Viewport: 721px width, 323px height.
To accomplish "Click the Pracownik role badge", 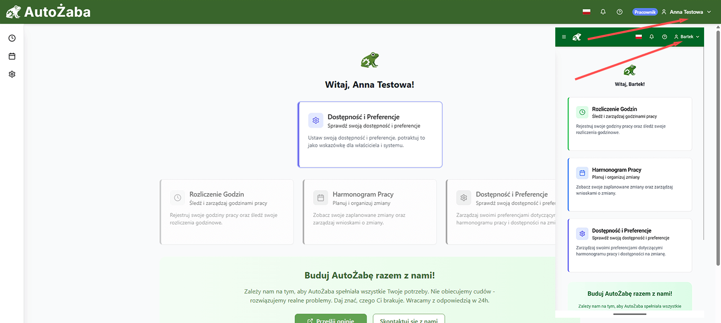I will (645, 12).
